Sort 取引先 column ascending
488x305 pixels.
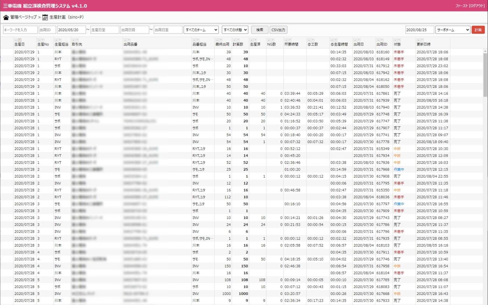pos(73,40)
